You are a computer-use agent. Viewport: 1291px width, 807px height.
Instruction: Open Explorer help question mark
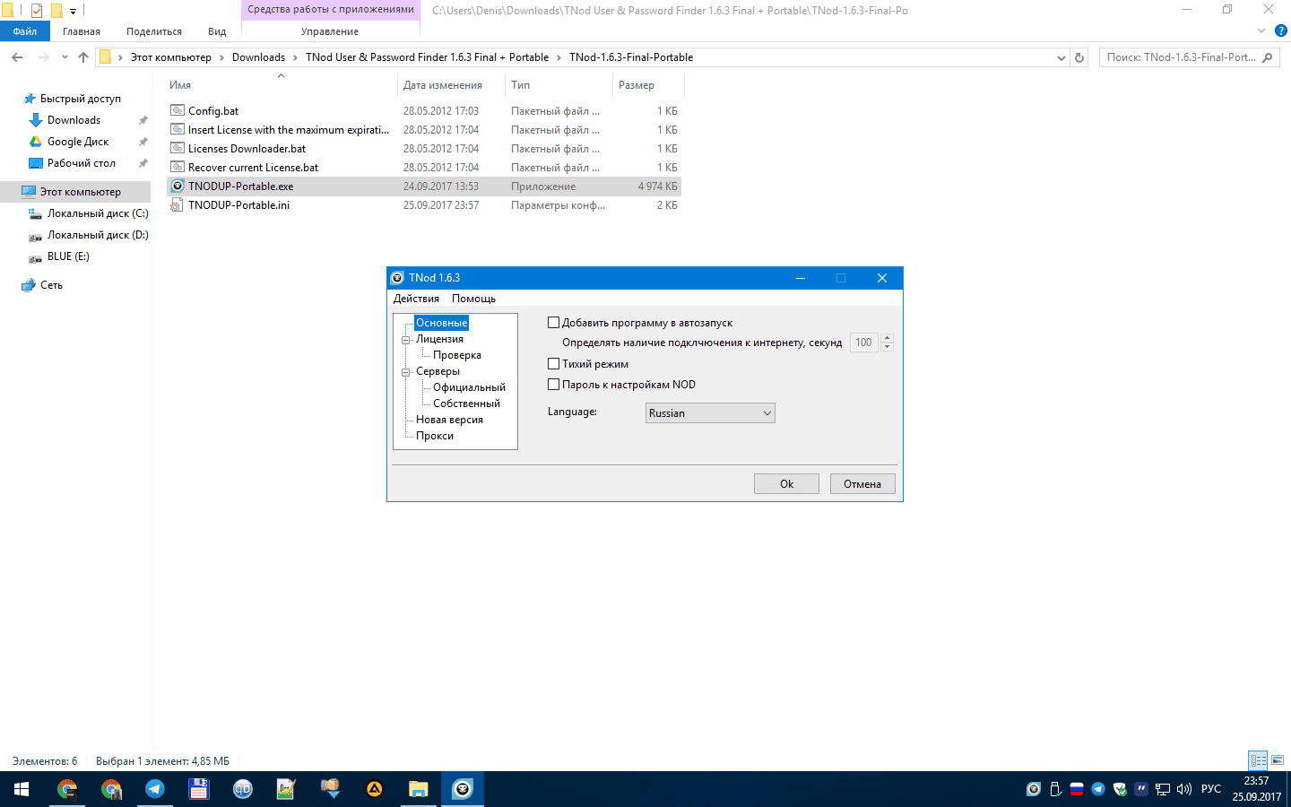coord(1281,30)
